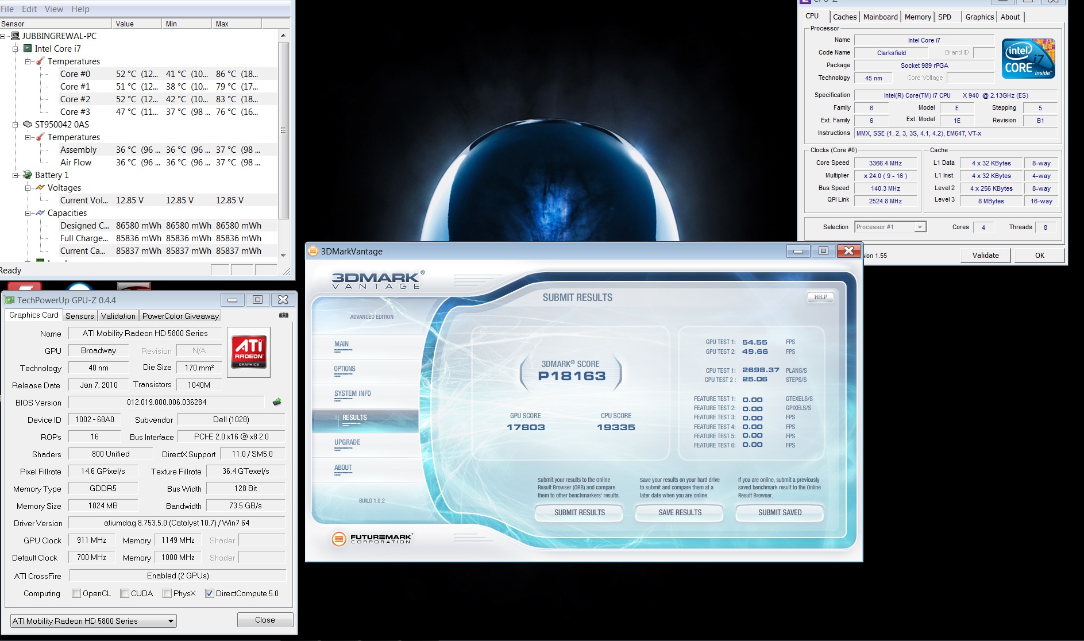The width and height of the screenshot is (1084, 641).
Task: Click the thermometer icon under ST950042 0AS
Action: 40,137
